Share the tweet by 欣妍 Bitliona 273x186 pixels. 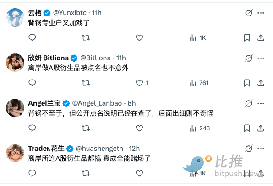261,83
